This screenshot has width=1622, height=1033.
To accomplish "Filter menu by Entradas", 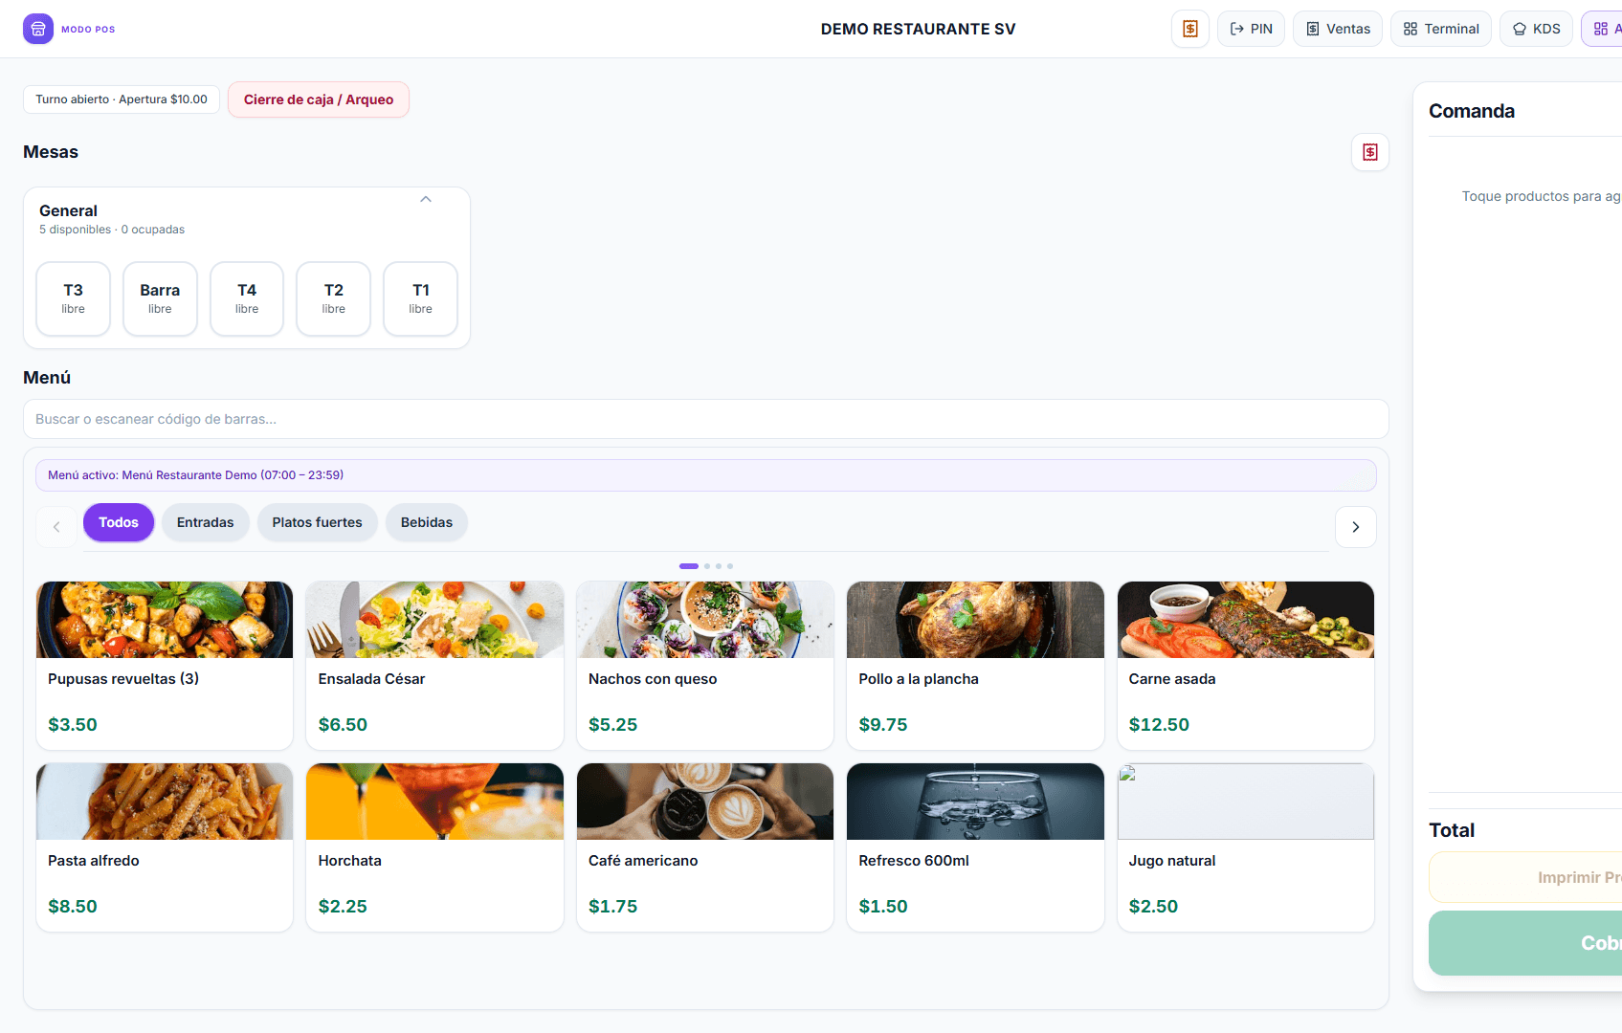I will (206, 522).
